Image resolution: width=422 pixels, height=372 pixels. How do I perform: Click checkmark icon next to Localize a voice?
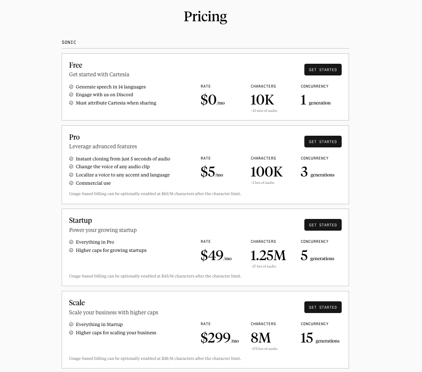pyautogui.click(x=71, y=175)
